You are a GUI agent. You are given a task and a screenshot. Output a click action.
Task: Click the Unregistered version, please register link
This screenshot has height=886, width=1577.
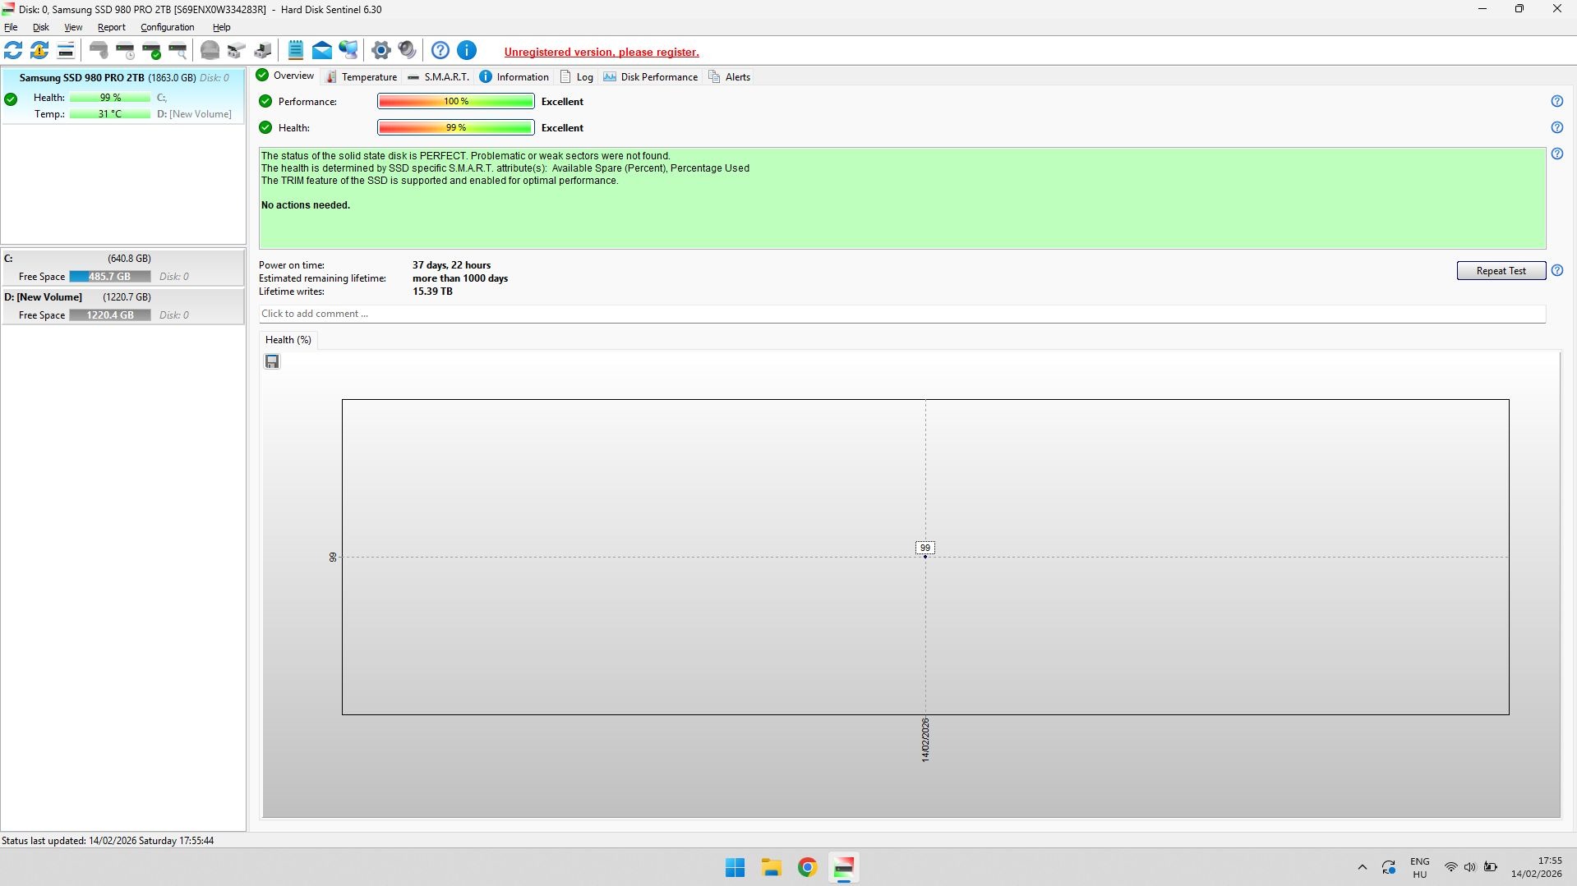(602, 52)
